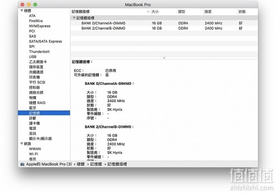Select 儲存裝置 in the sidebar
Image resolution: width=276 pixels, height=193 pixels.
pos(36,67)
